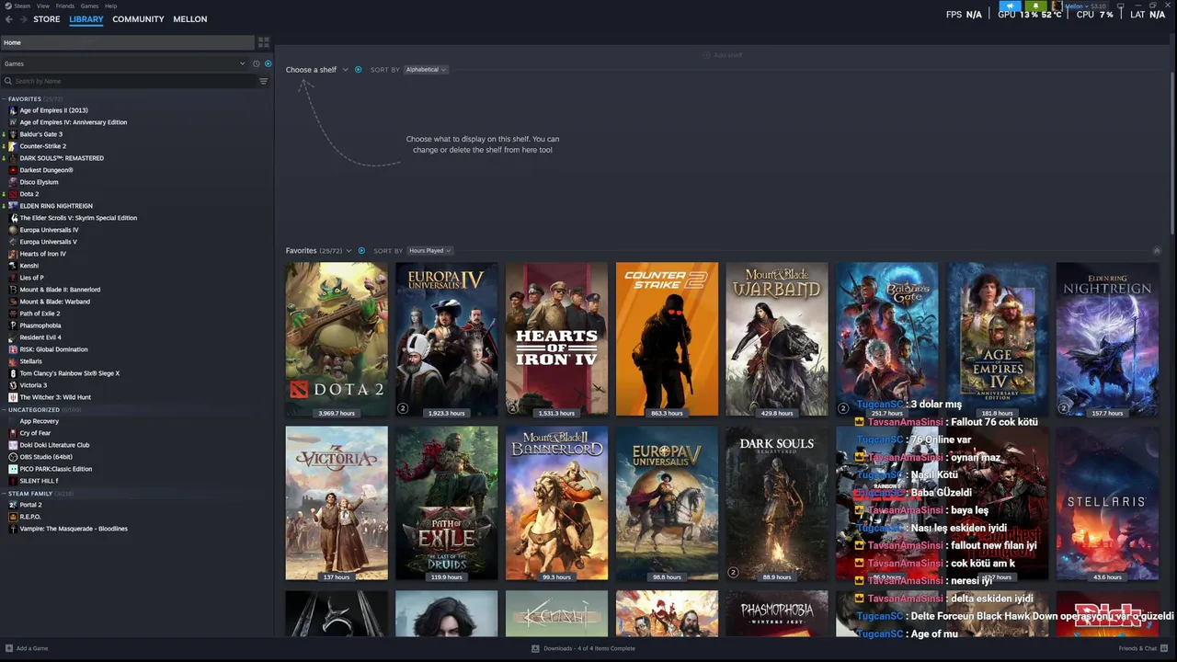Open the Hearts of Iron IV cover
The height and width of the screenshot is (662, 1177).
pos(556,340)
